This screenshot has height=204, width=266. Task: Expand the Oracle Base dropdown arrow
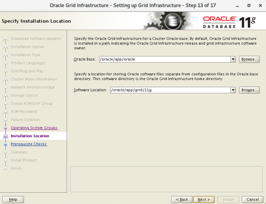(x=233, y=59)
